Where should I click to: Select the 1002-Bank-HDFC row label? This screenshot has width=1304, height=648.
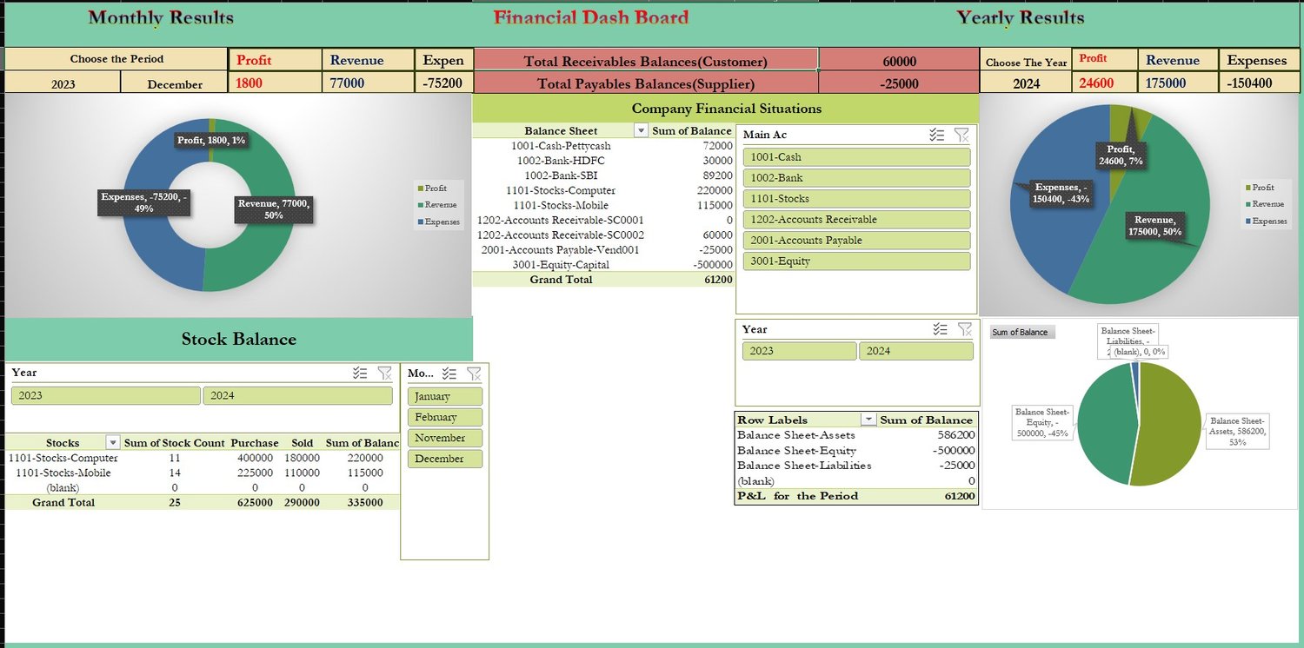coord(561,161)
